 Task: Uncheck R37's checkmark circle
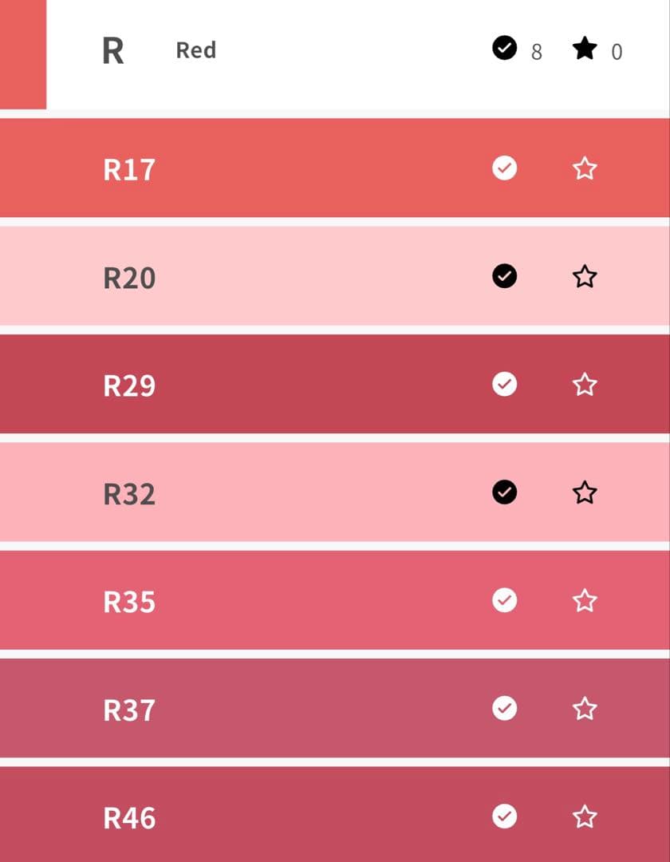504,708
